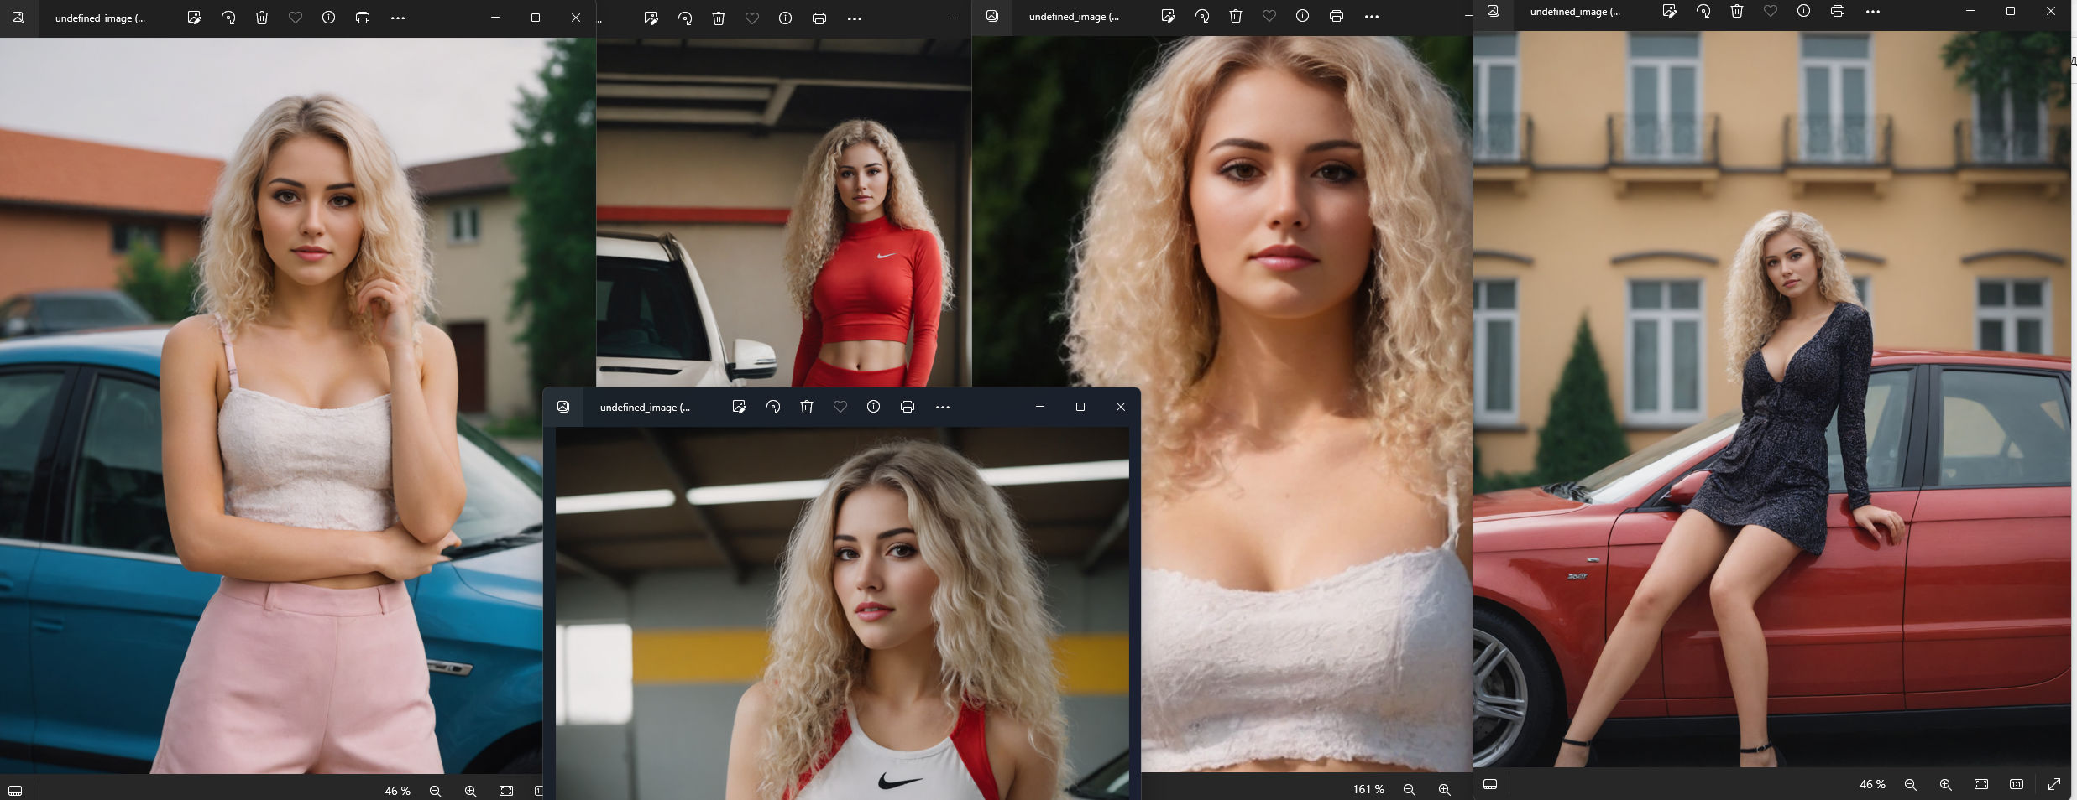Show file info in red car photo window
This screenshot has width=2077, height=800.
tap(1804, 11)
